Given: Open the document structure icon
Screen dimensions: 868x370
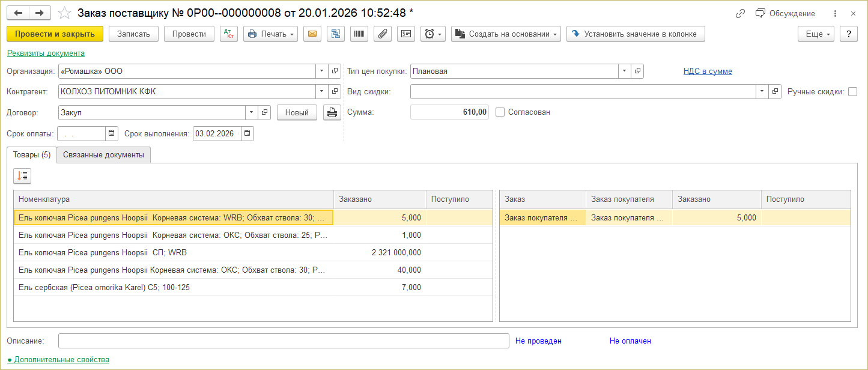Looking at the screenshot, I should [336, 34].
